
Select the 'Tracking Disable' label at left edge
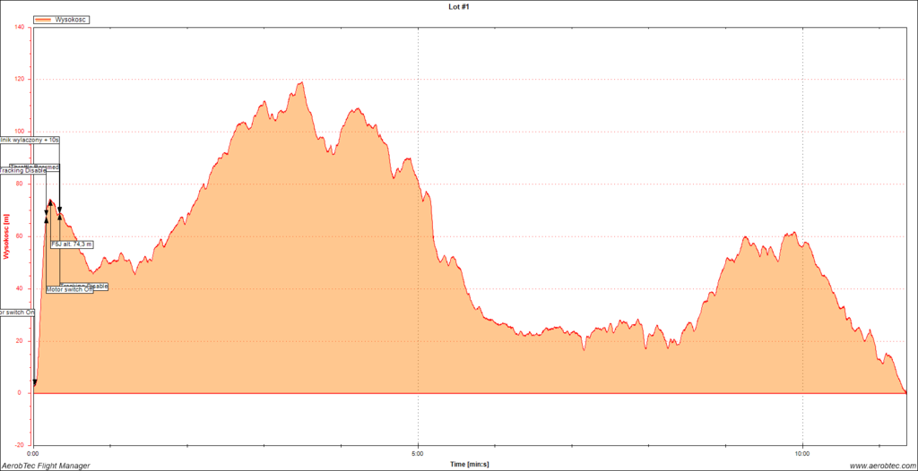22,170
